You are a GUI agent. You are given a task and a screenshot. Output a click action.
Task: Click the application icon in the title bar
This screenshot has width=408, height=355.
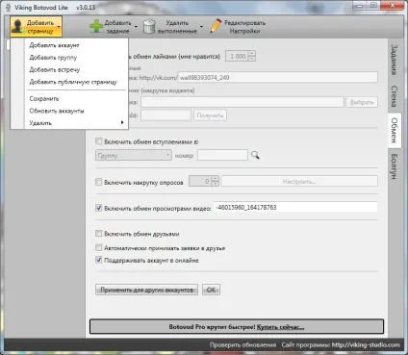click(x=9, y=7)
